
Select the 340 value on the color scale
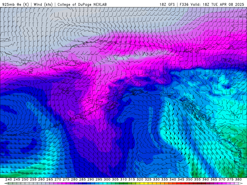(173, 179)
